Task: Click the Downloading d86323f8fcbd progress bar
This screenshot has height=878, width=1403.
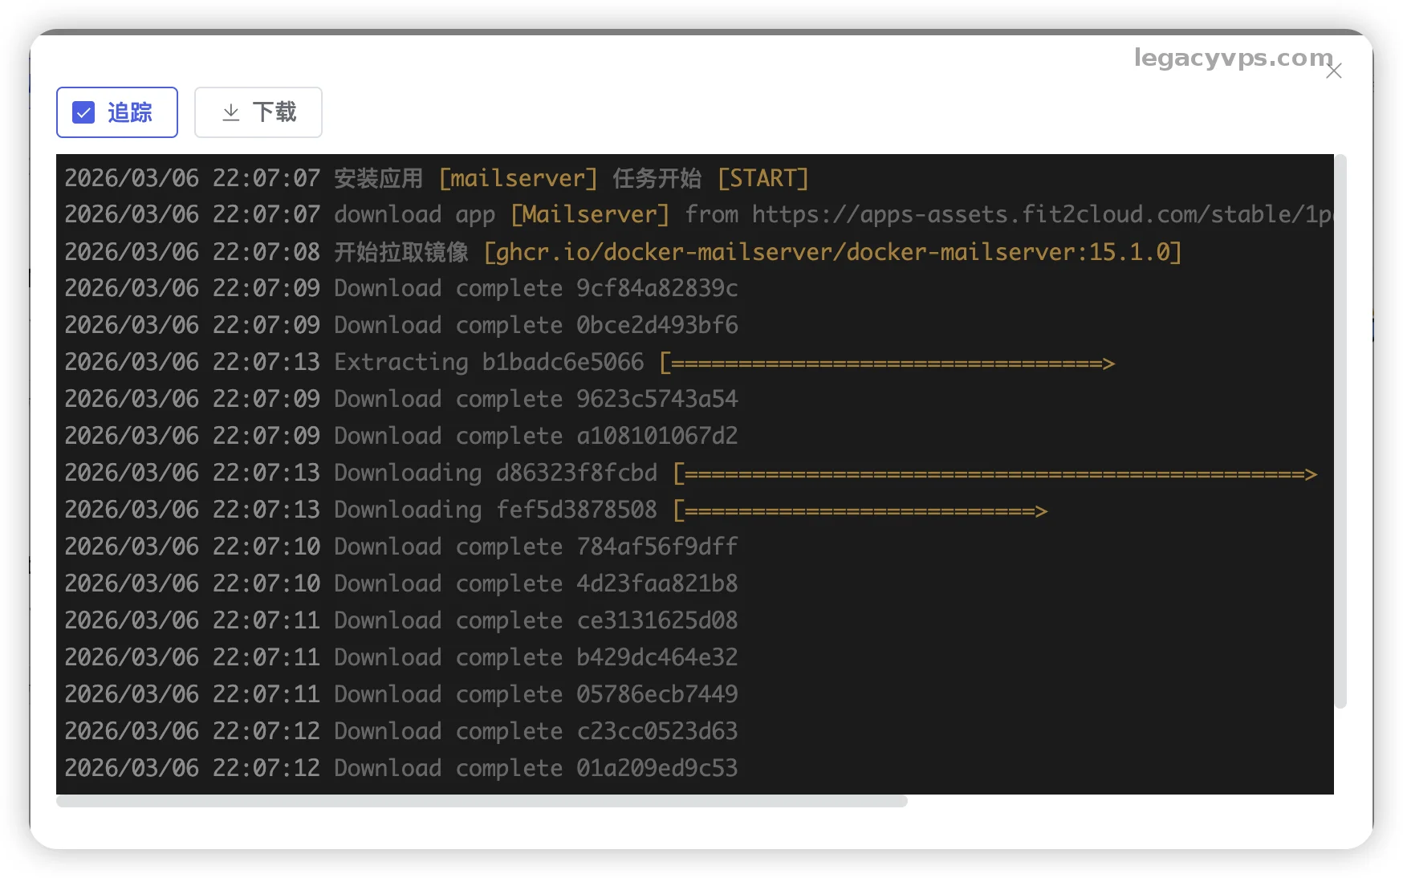Action: click(995, 474)
